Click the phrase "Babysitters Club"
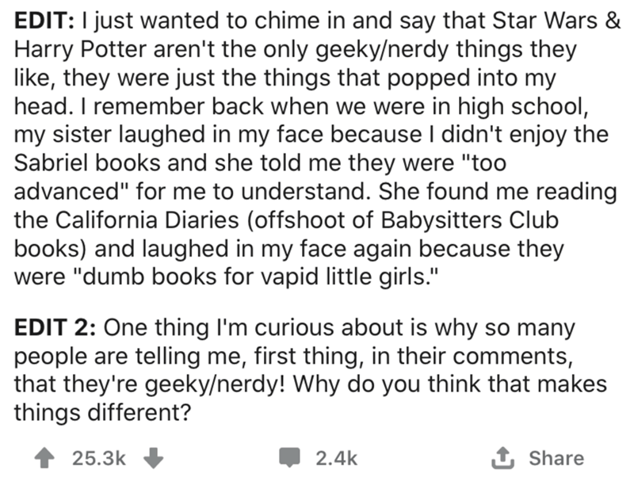Viewport: 634px width, 481px height. [470, 220]
